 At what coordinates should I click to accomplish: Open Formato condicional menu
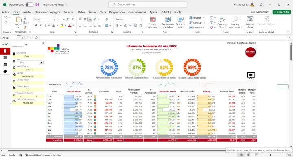153,23
